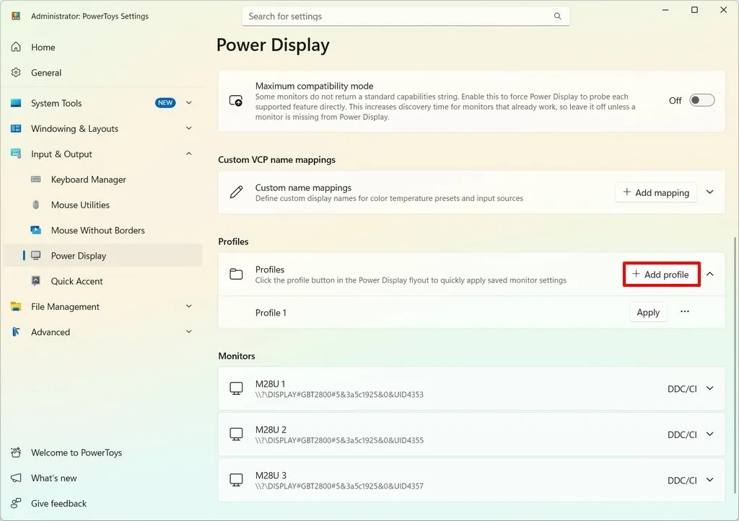Click the Profiles folder icon
Screen dimensions: 739x521
click(236, 274)
